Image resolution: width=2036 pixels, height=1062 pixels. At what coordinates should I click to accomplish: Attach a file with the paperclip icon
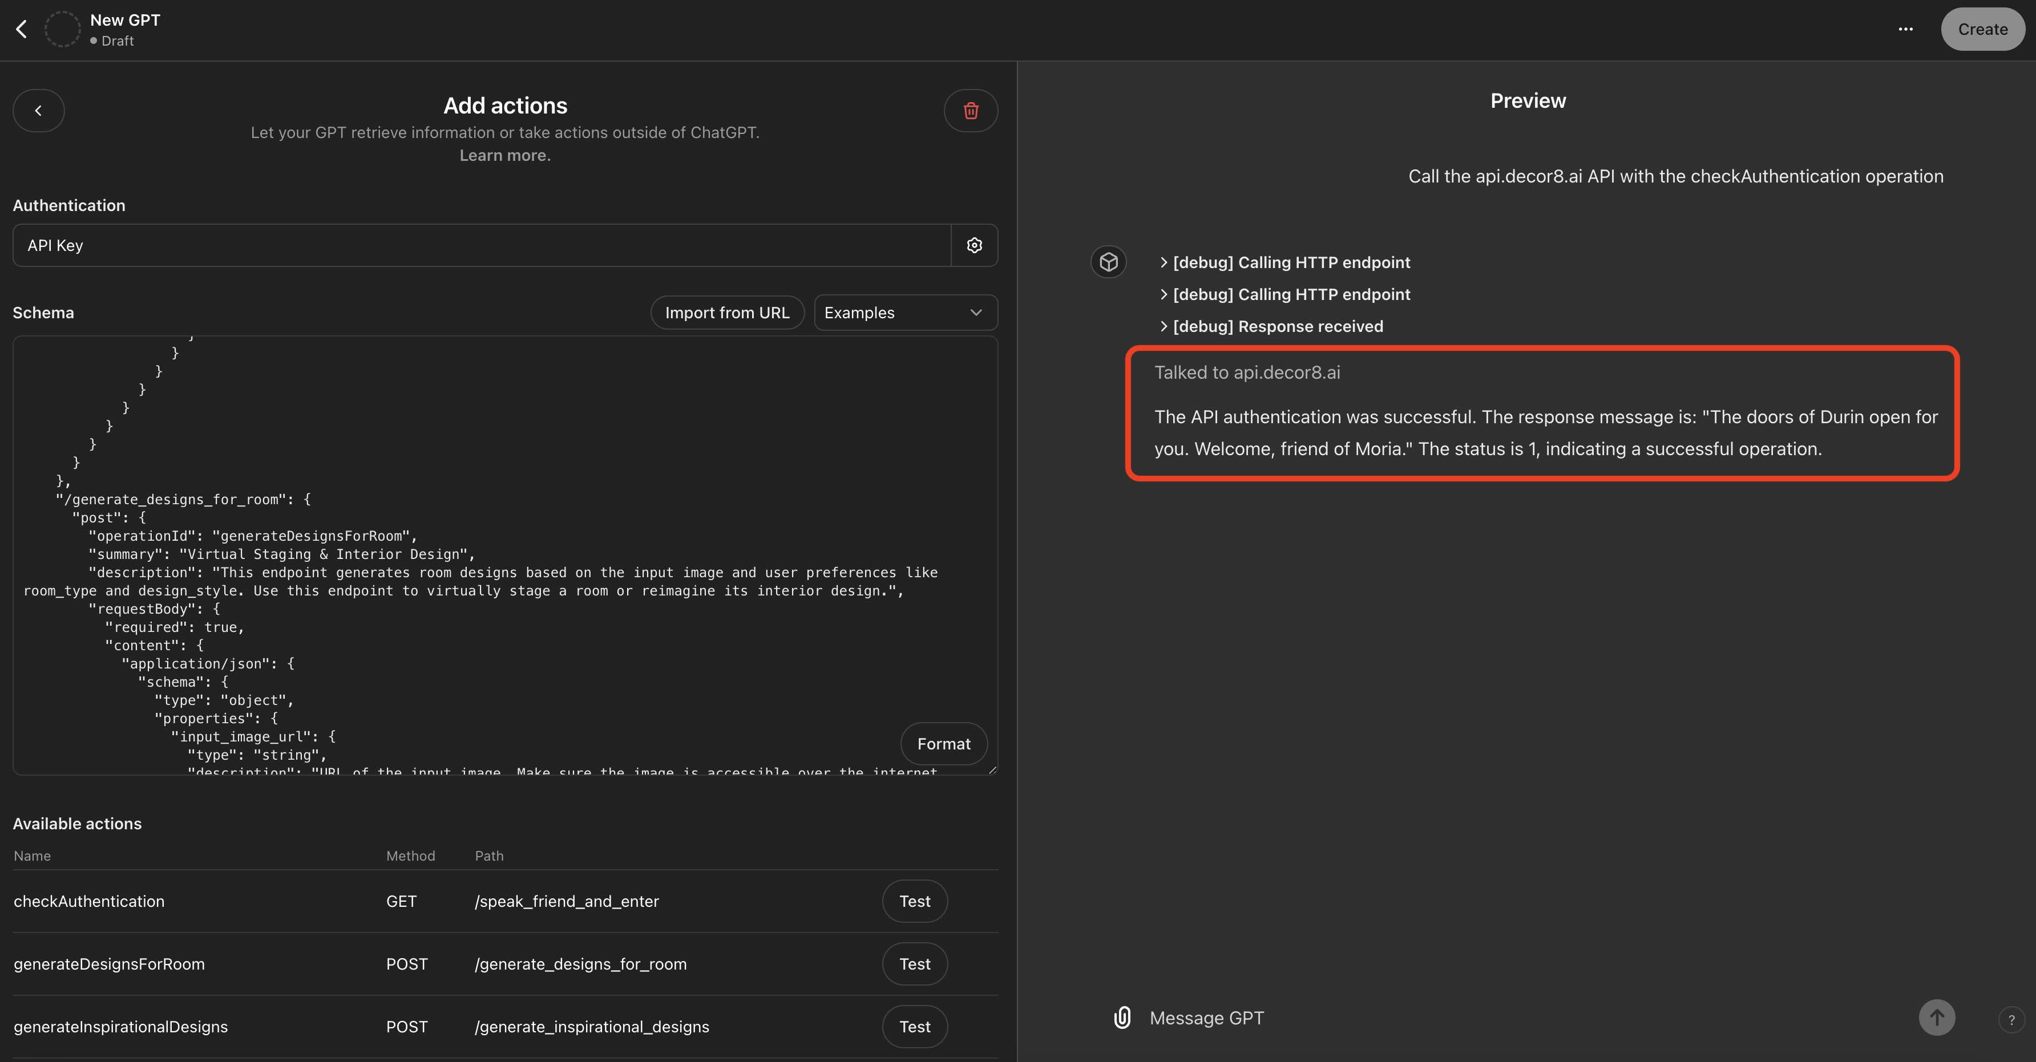coord(1122,1018)
